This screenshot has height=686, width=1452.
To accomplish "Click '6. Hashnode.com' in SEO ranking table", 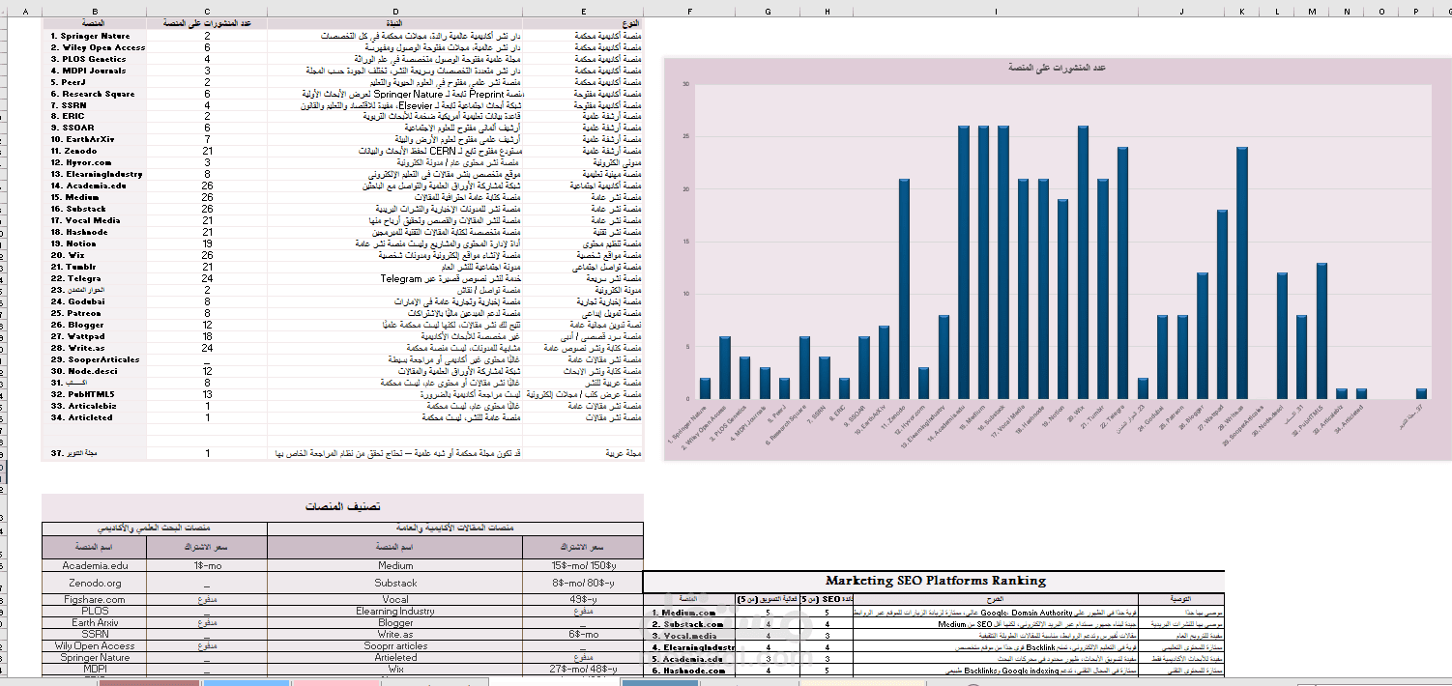I will [691, 671].
